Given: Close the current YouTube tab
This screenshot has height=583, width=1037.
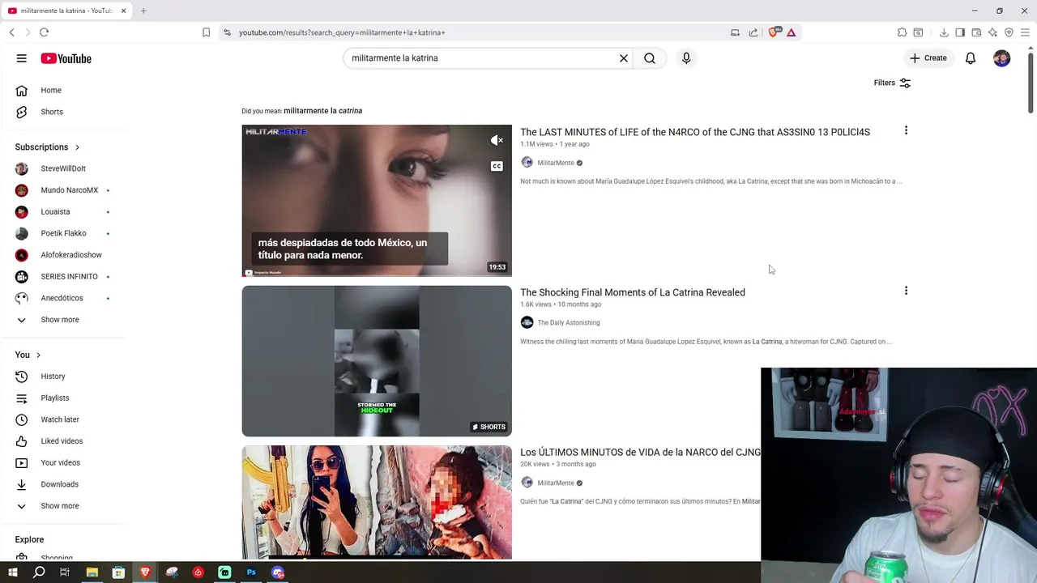Looking at the screenshot, I should 123,11.
